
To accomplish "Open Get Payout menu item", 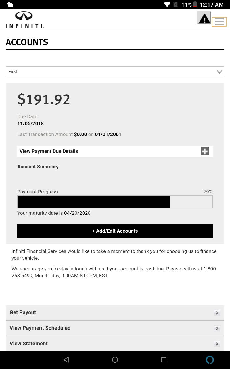I will [115, 312].
